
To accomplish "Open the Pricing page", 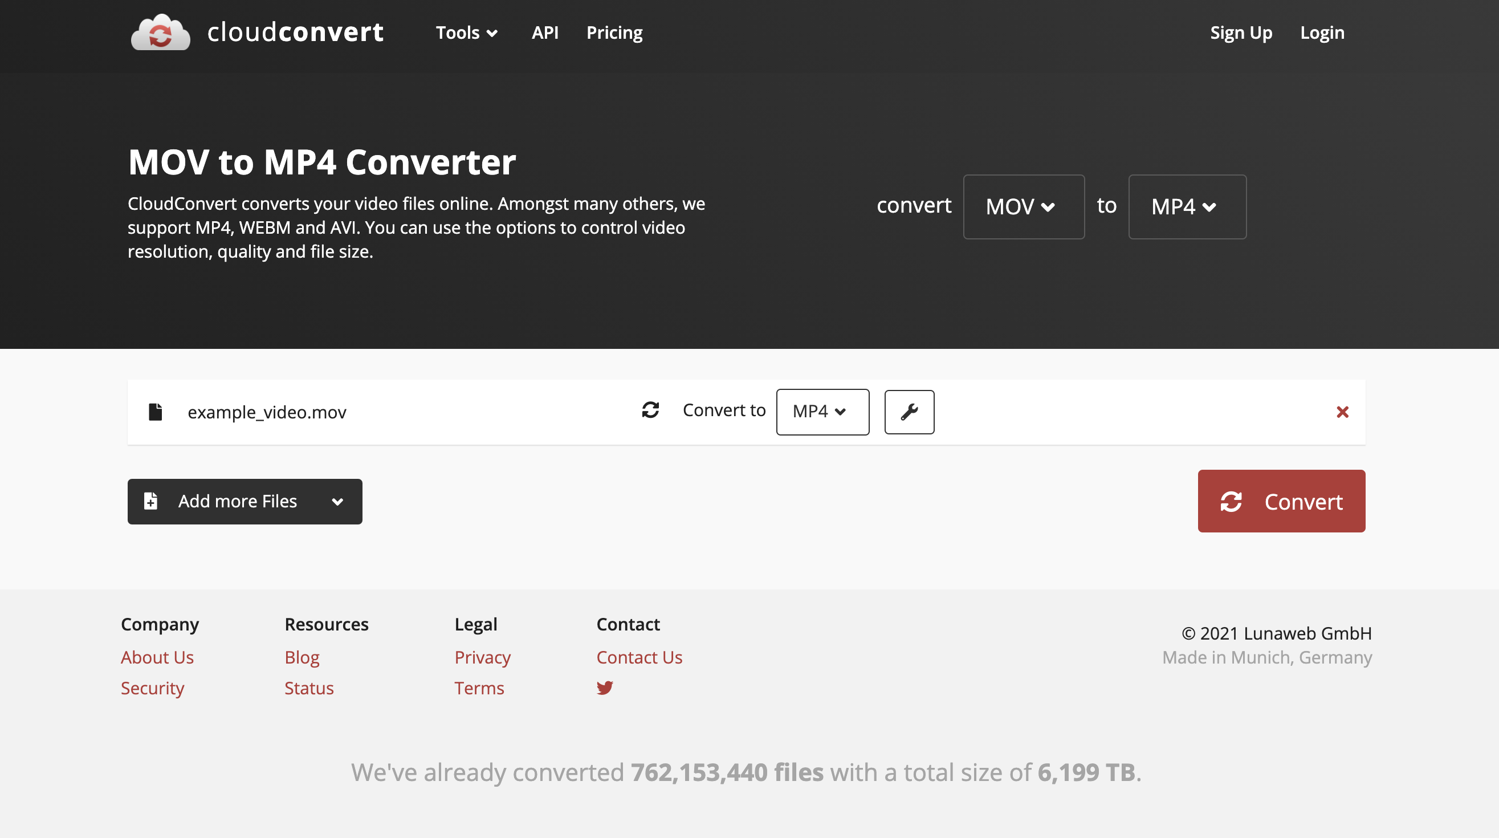I will pyautogui.click(x=614, y=32).
